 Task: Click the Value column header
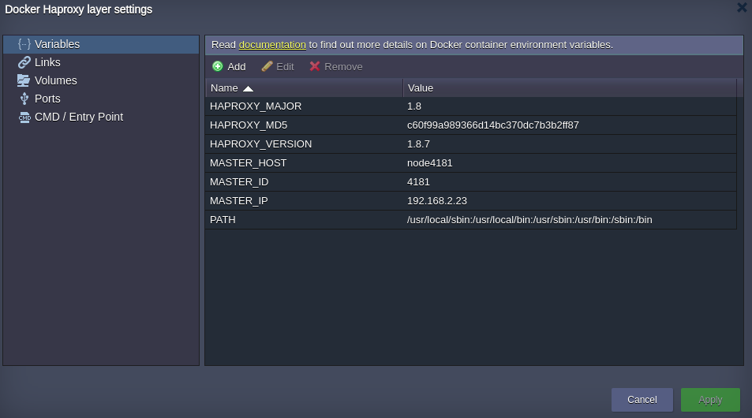(570, 88)
